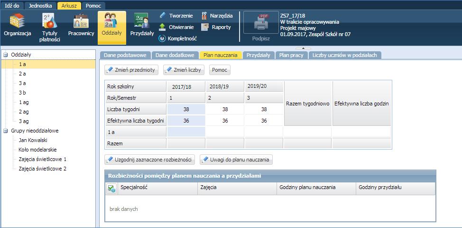This screenshot has height=228, width=462.
Task: Click pencil icon on Zmień przedmioty
Action: pyautogui.click(x=110, y=70)
